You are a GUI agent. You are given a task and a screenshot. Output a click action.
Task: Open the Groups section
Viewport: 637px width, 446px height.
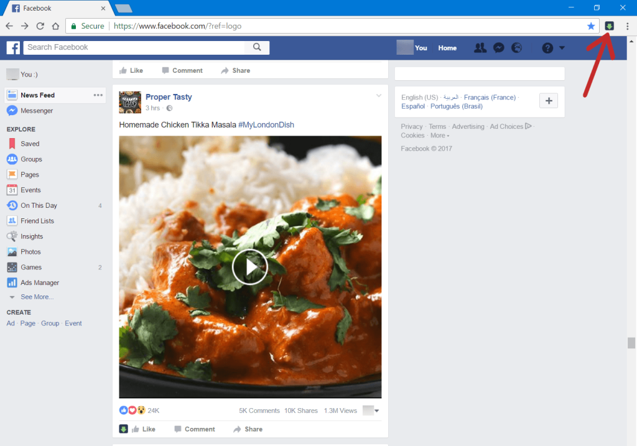30,159
